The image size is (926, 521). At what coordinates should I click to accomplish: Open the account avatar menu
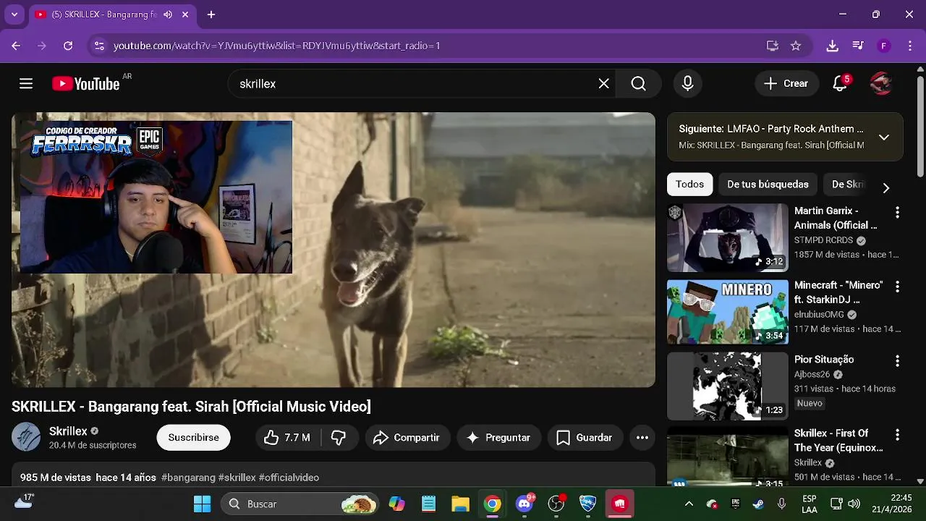click(x=880, y=84)
